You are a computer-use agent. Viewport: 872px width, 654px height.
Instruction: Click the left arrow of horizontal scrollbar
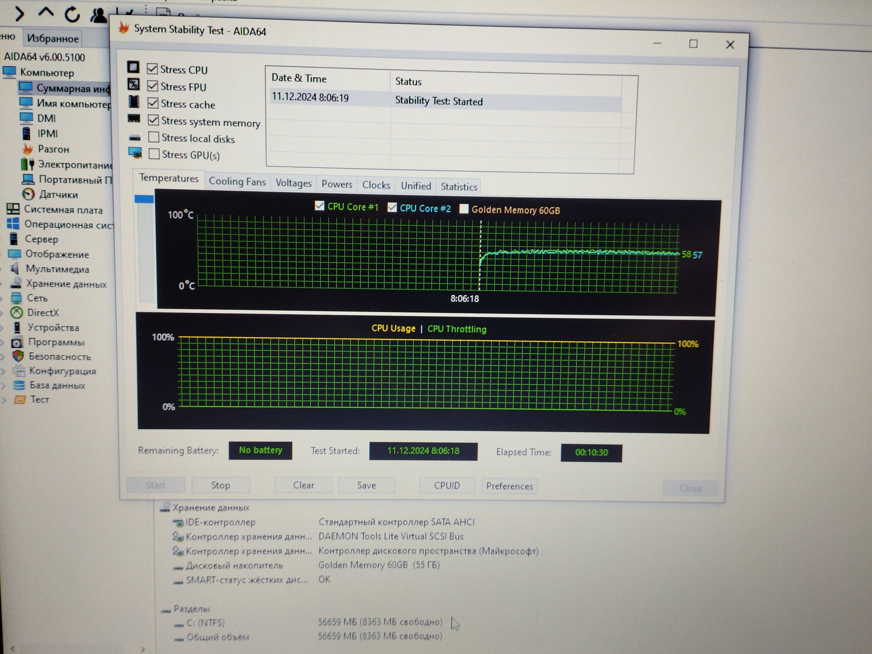[x=12, y=649]
